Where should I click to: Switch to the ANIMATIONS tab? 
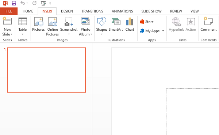(x=122, y=11)
